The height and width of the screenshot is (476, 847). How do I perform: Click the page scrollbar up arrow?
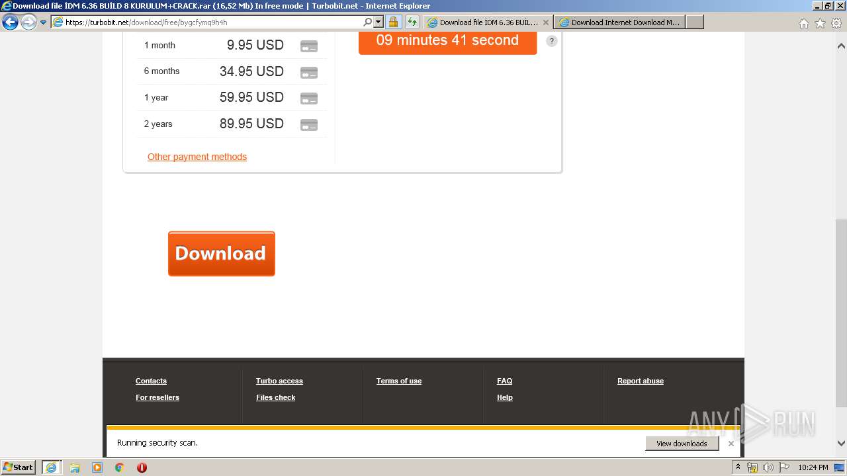point(841,46)
